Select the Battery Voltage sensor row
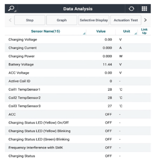 78,65
